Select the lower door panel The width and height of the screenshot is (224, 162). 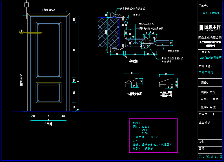click(48, 93)
